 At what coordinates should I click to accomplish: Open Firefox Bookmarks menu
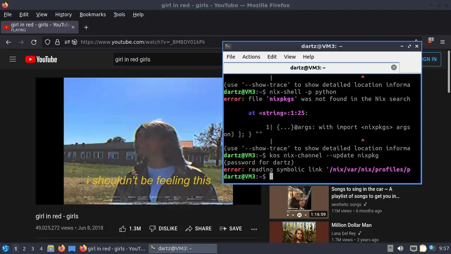click(x=93, y=14)
